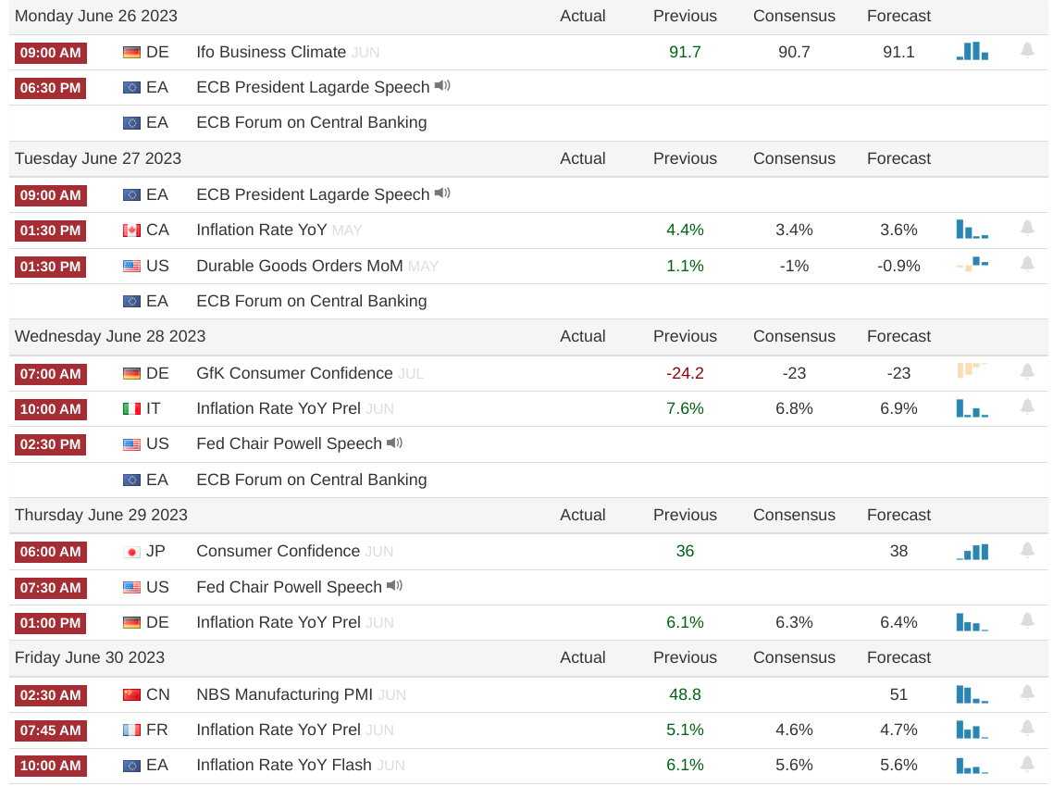
Task: Open chart icon for Canada Inflation Rate YoY
Action: click(x=972, y=230)
